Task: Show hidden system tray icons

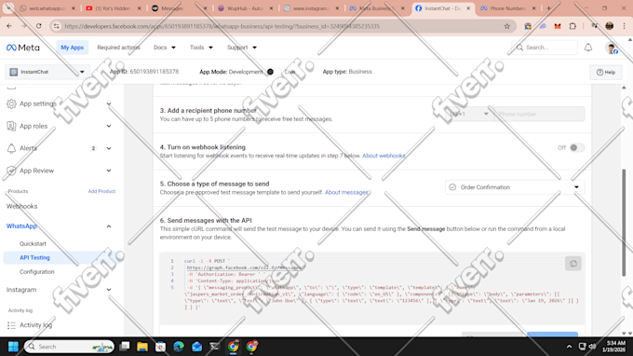Action: [x=569, y=347]
